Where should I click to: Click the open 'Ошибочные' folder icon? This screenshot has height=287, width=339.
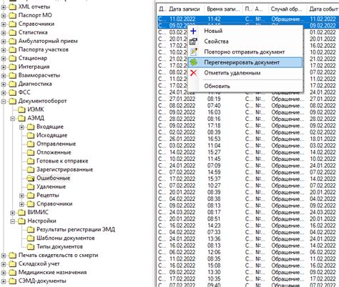tap(31, 178)
